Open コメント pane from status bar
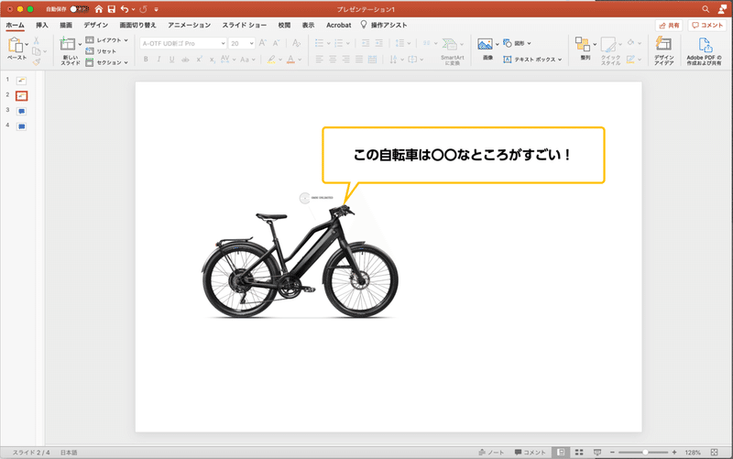This screenshot has height=459, width=733. tap(531, 452)
